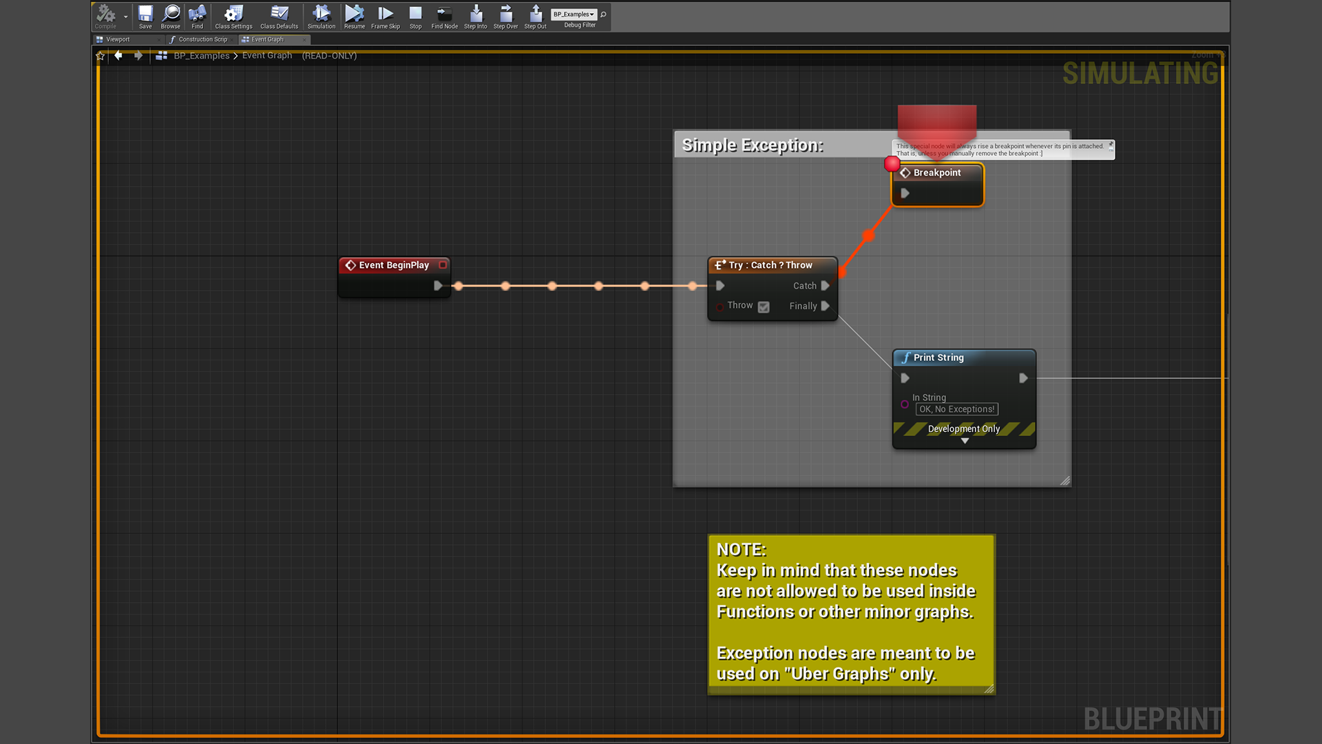1322x744 pixels.
Task: Click the In String text field
Action: 956,409
